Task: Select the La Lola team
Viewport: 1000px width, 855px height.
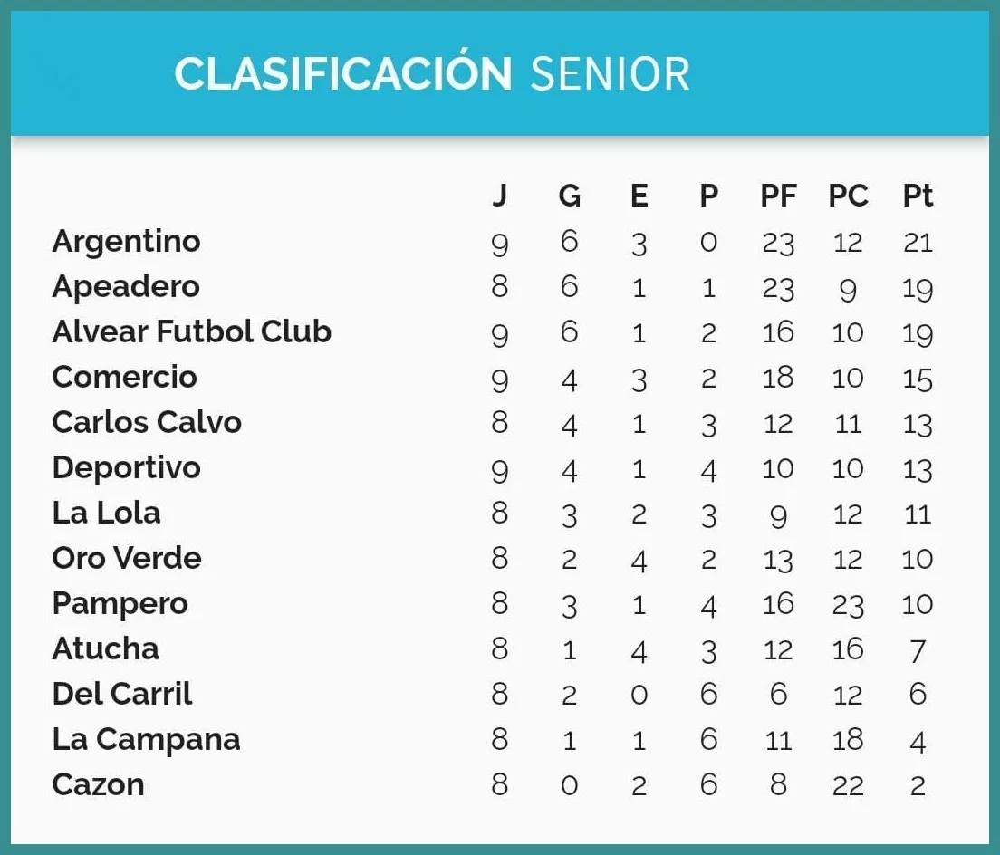Action: click(x=106, y=514)
